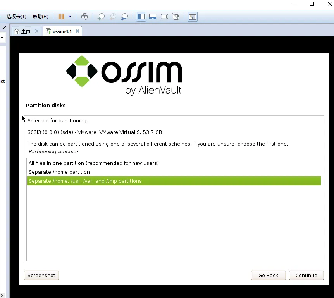Close the VMware window
This screenshot has width=334, height=298.
point(329,4)
